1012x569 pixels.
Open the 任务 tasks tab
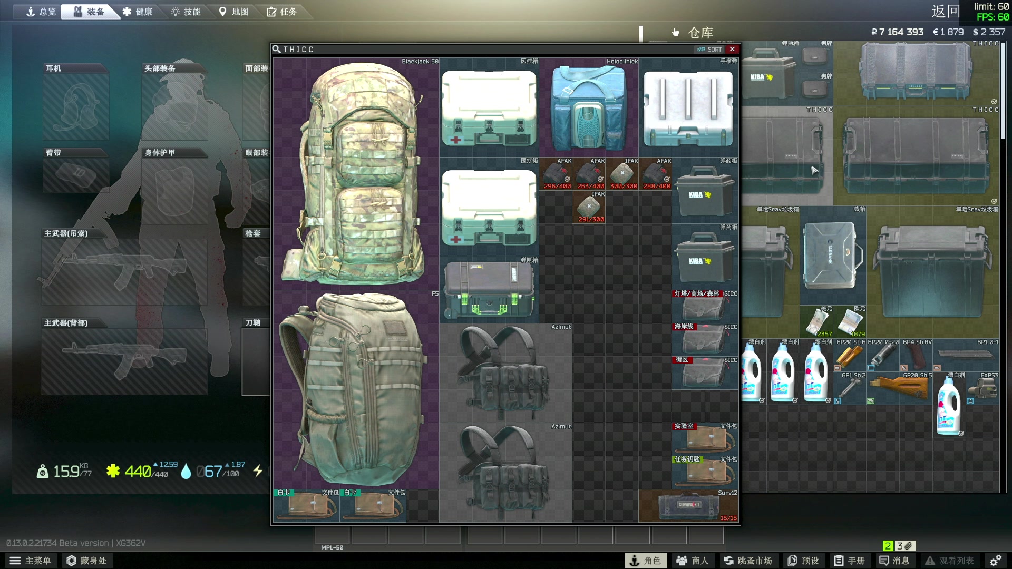tap(283, 12)
